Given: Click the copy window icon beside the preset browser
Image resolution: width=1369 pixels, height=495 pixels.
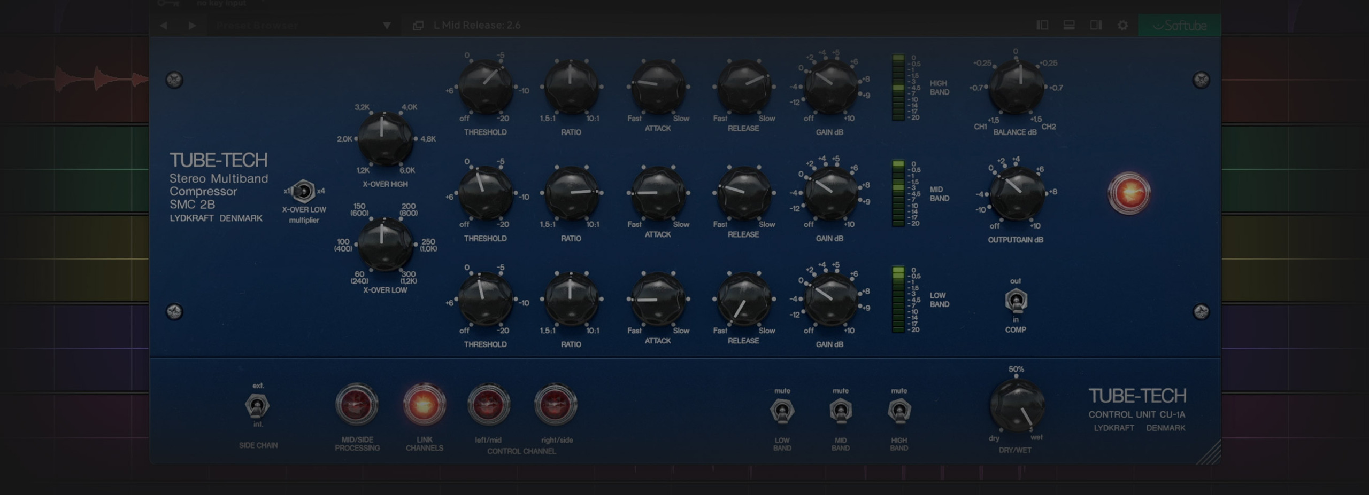Looking at the screenshot, I should pos(418,25).
